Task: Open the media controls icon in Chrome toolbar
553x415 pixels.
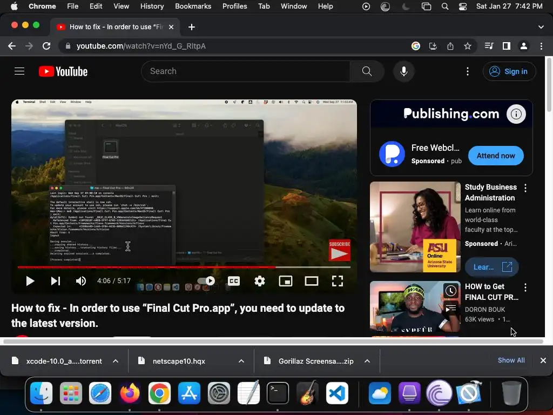Action: click(x=489, y=46)
